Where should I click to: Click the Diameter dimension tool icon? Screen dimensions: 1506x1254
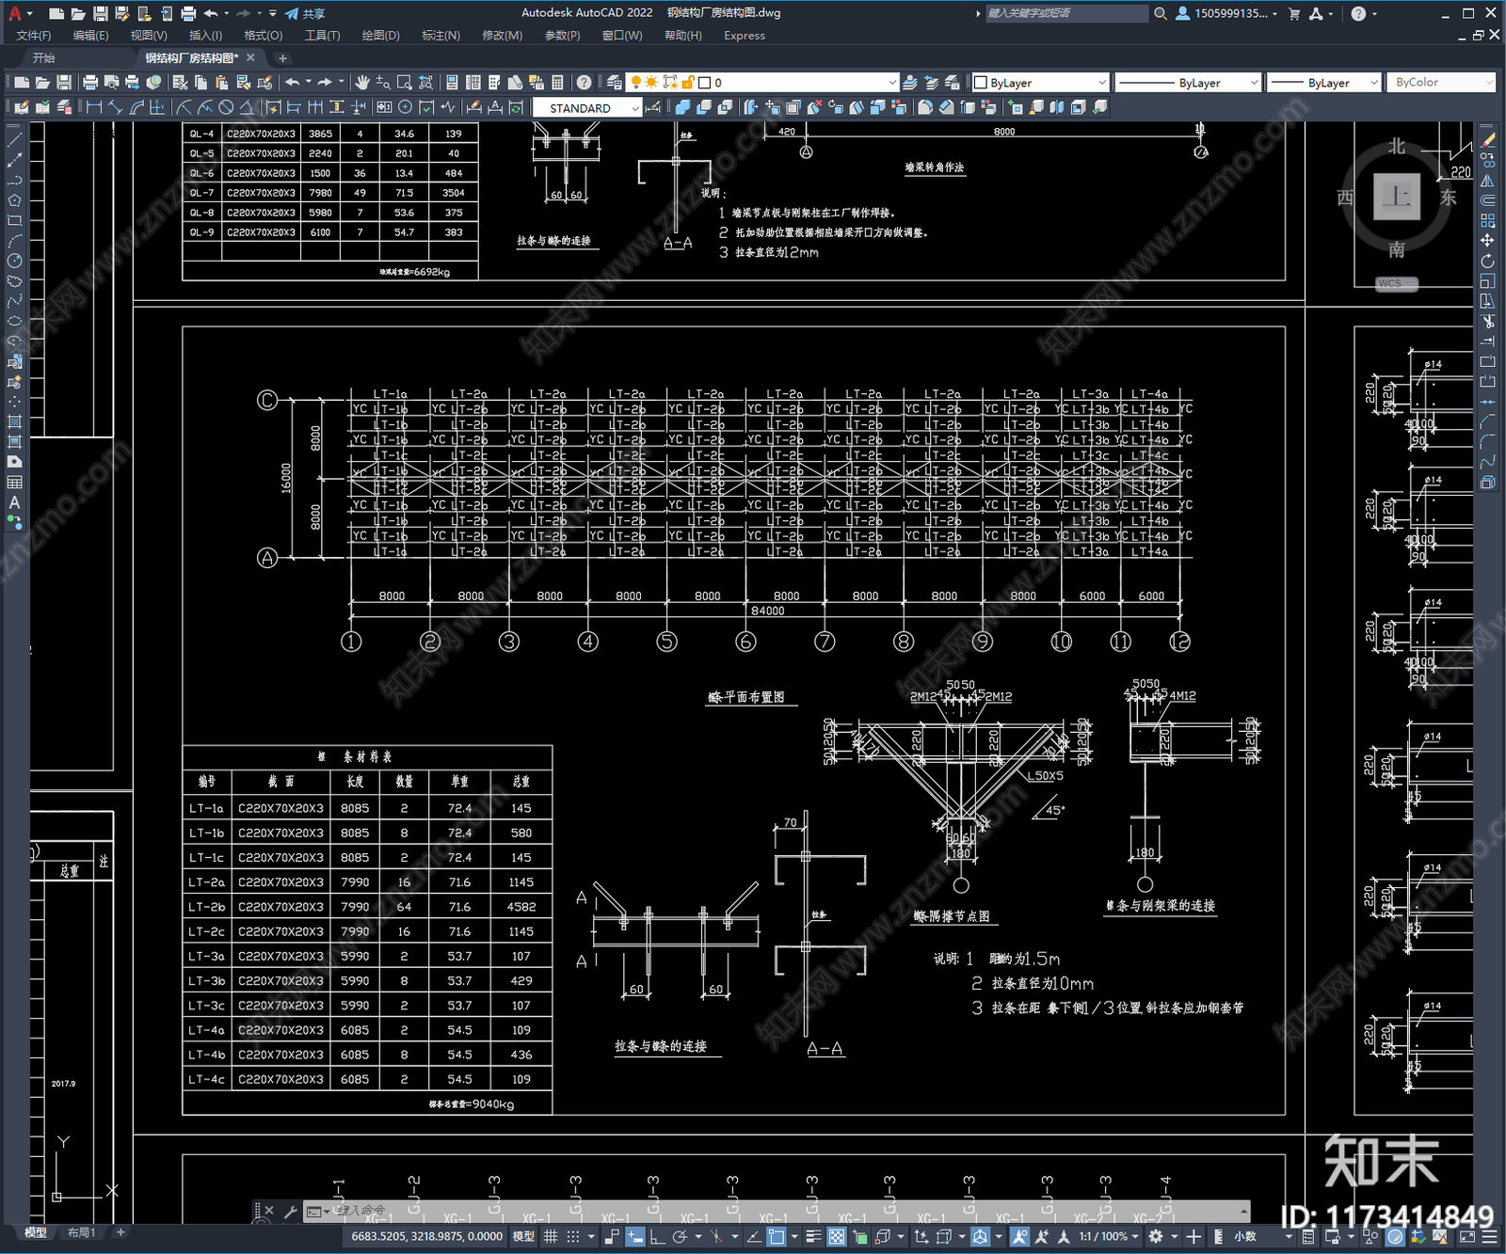tap(226, 107)
